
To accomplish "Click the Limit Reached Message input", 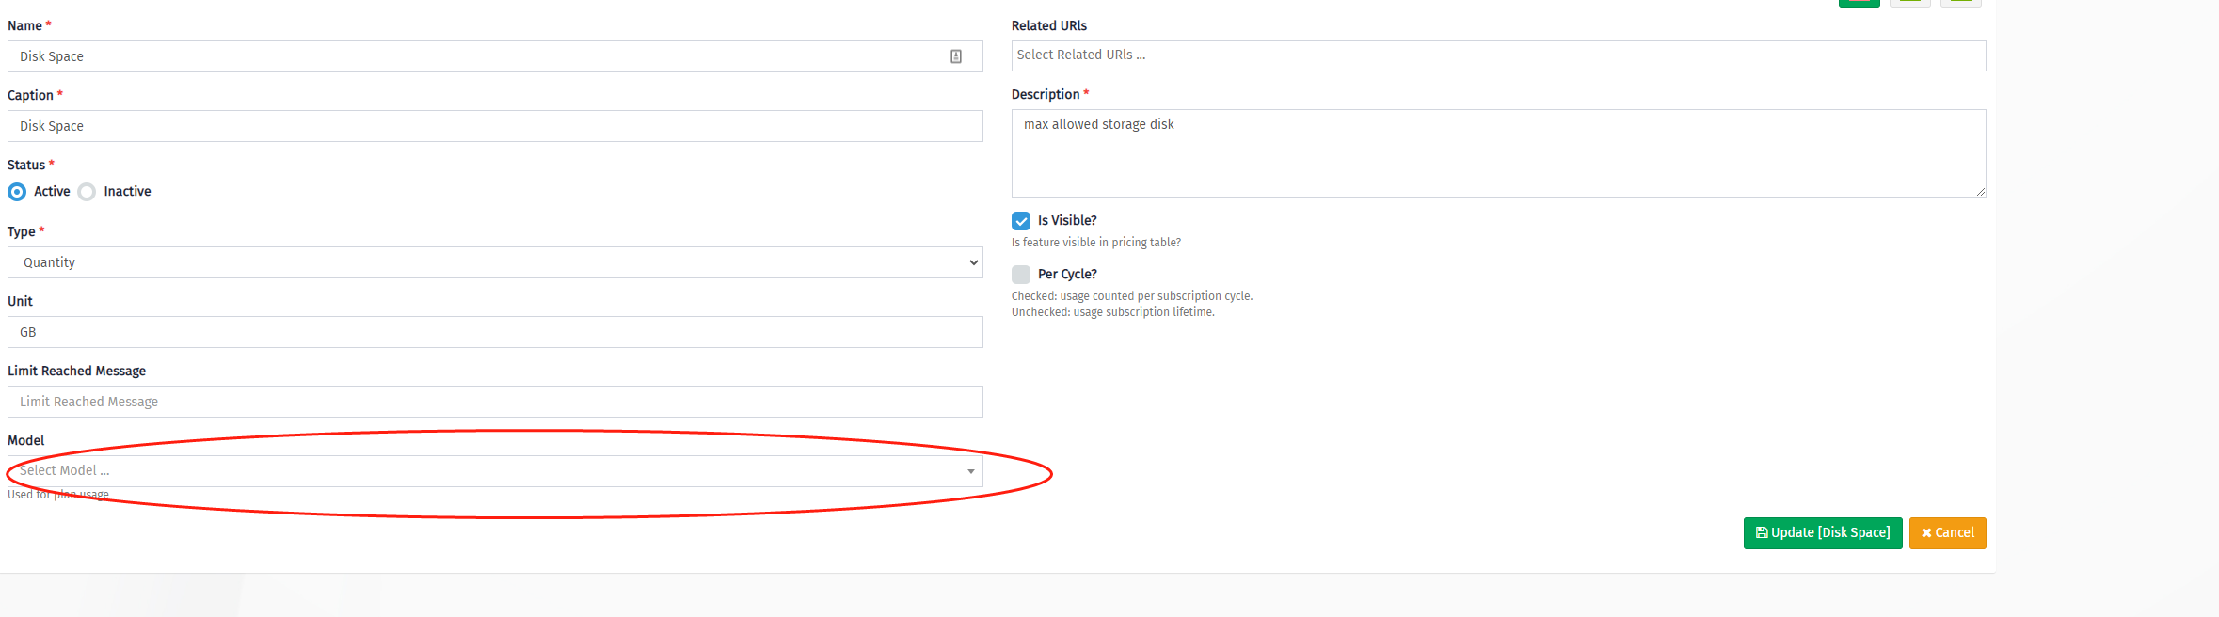I will (495, 402).
